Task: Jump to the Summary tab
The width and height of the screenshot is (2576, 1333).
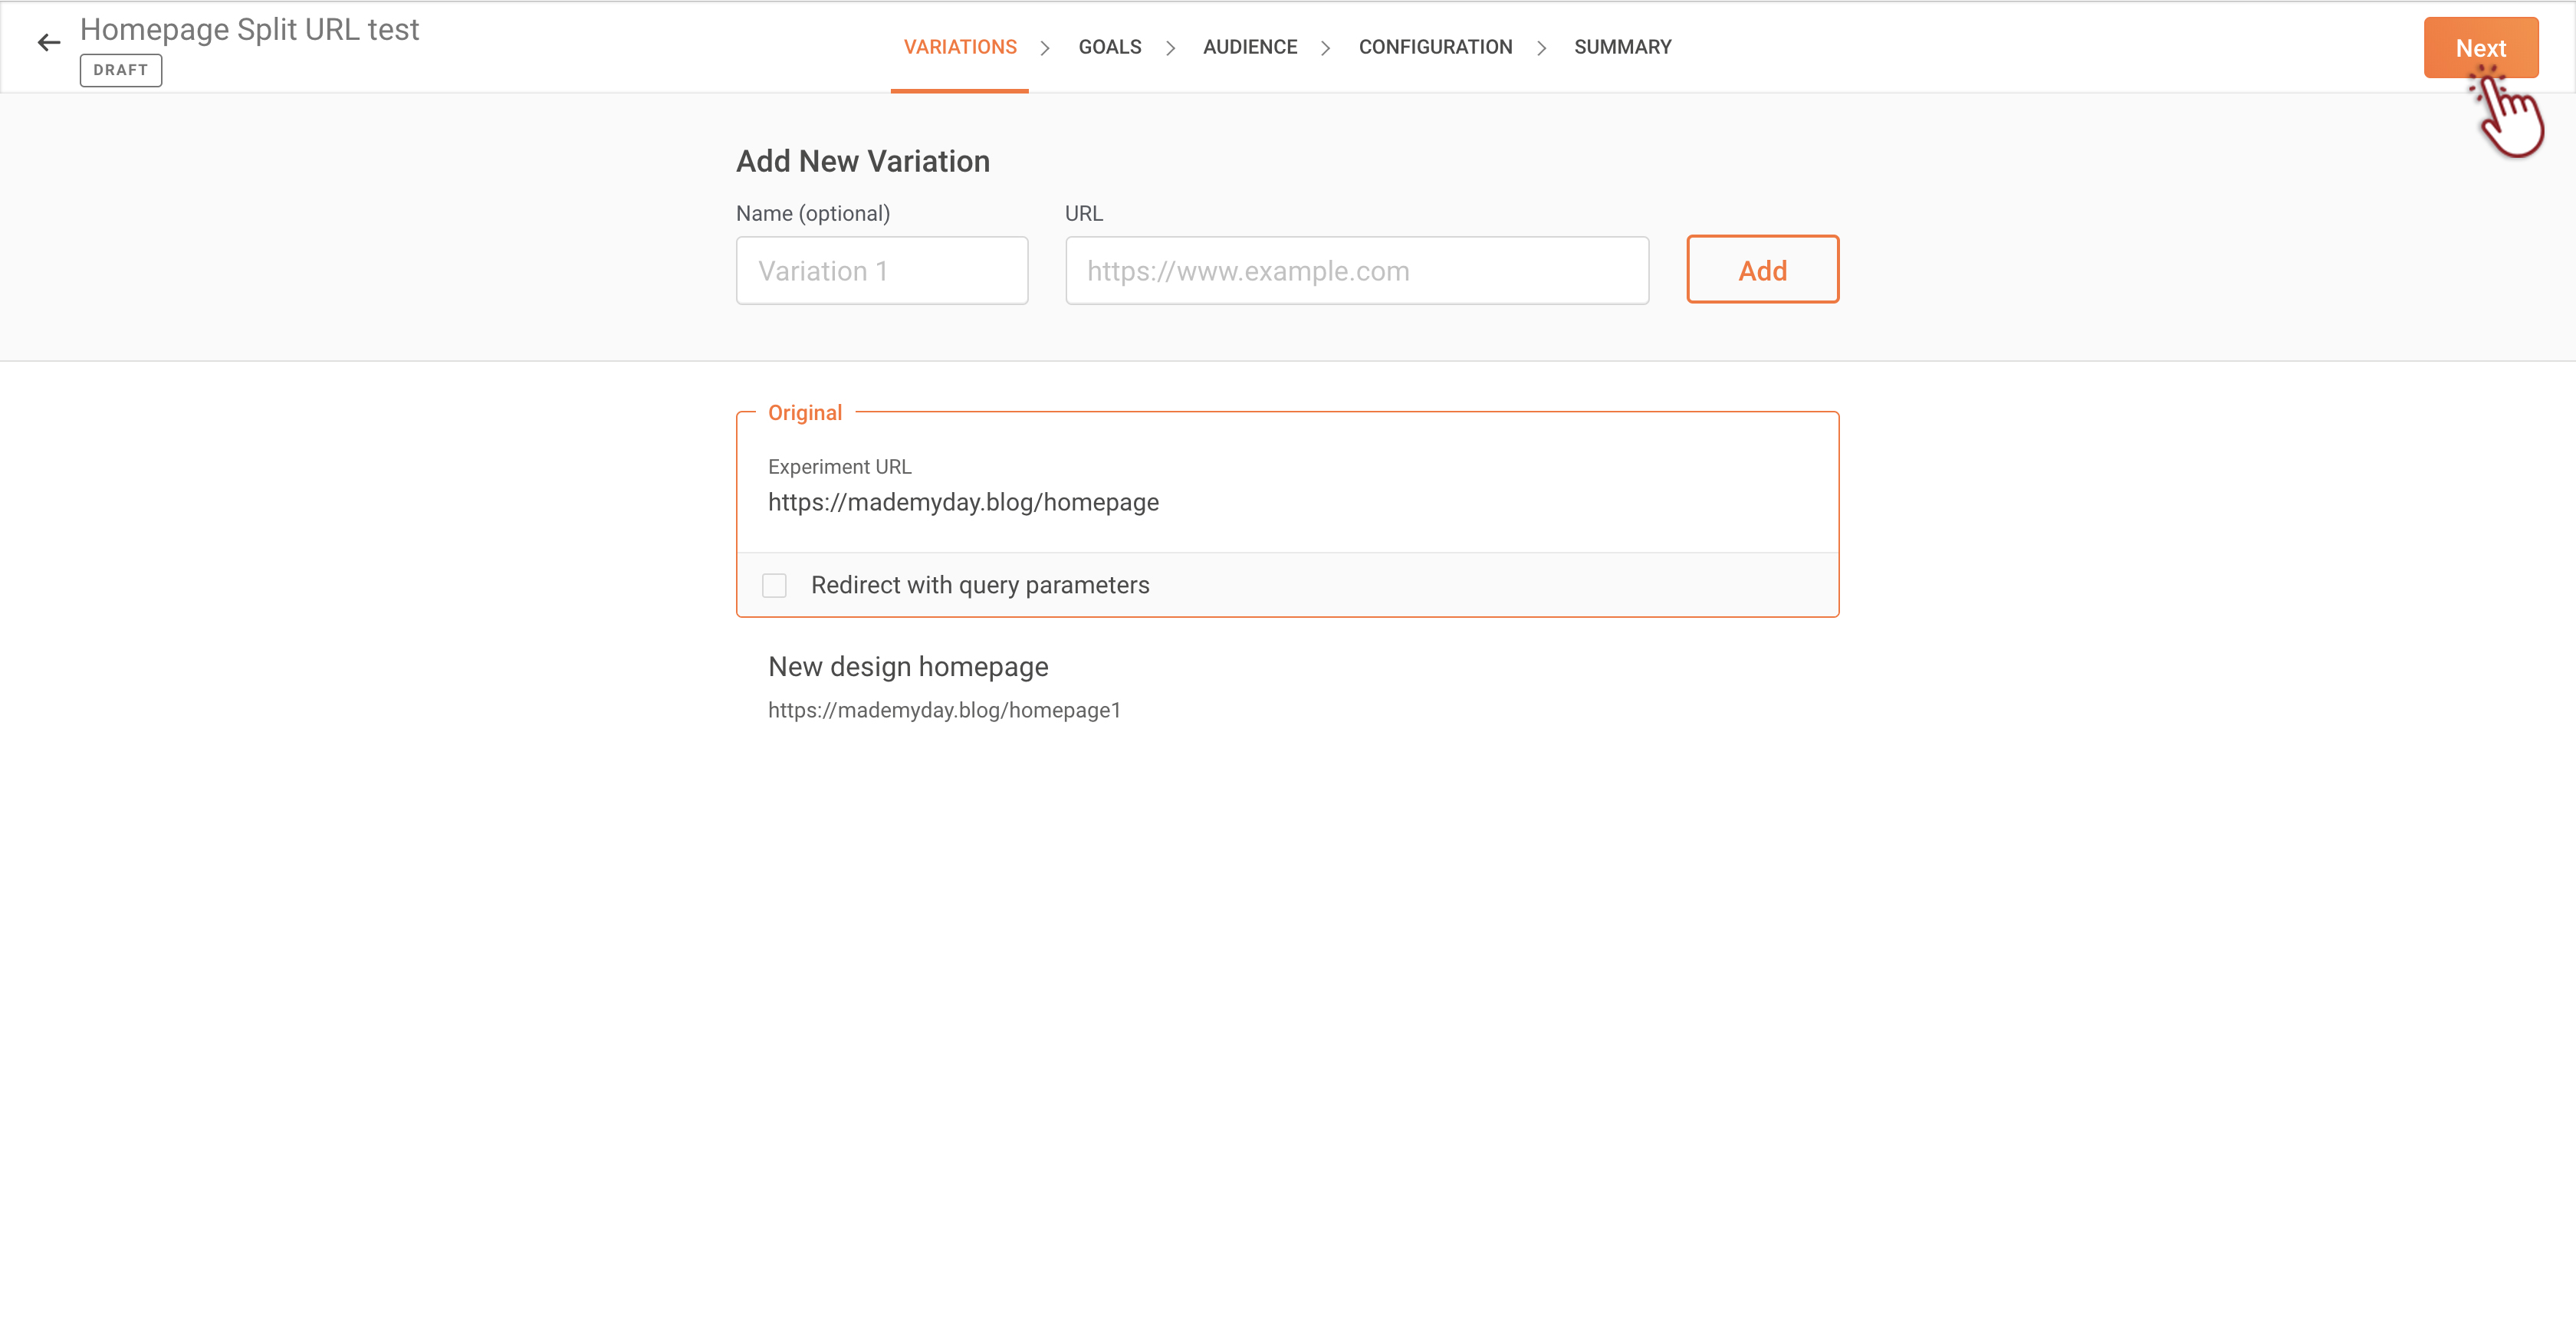Action: [x=1622, y=47]
